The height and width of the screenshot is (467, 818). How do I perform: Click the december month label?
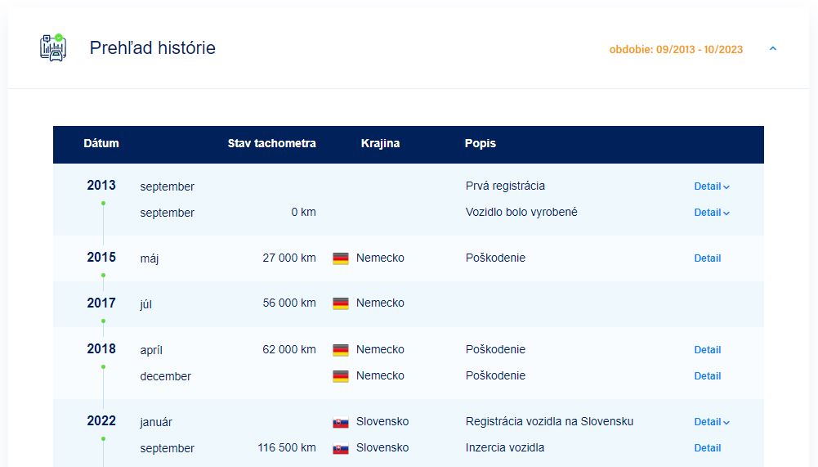165,376
